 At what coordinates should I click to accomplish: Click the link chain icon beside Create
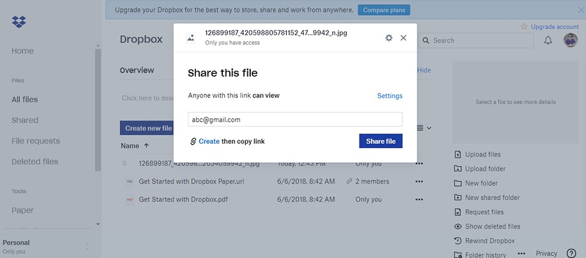[x=193, y=142]
